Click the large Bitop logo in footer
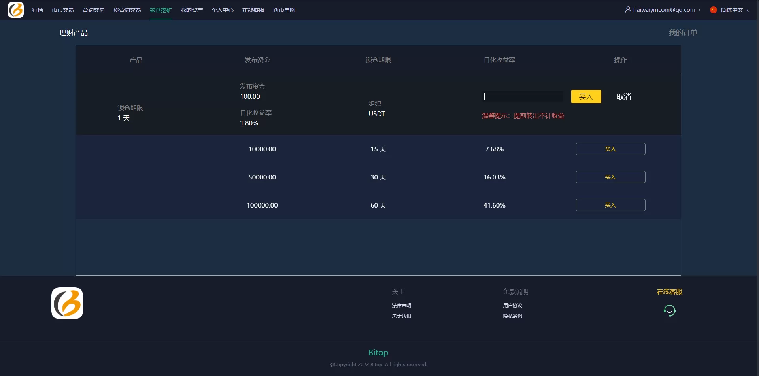 click(67, 303)
